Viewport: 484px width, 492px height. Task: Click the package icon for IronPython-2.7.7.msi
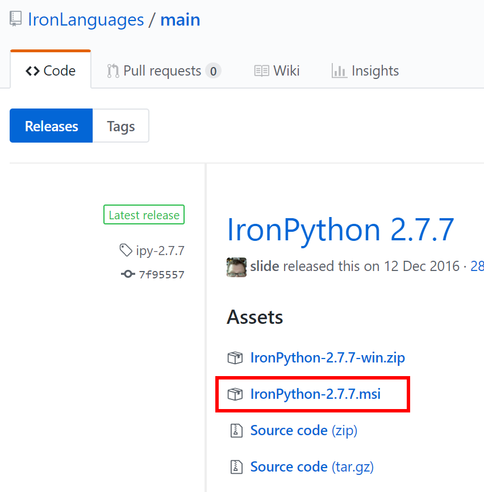point(235,394)
